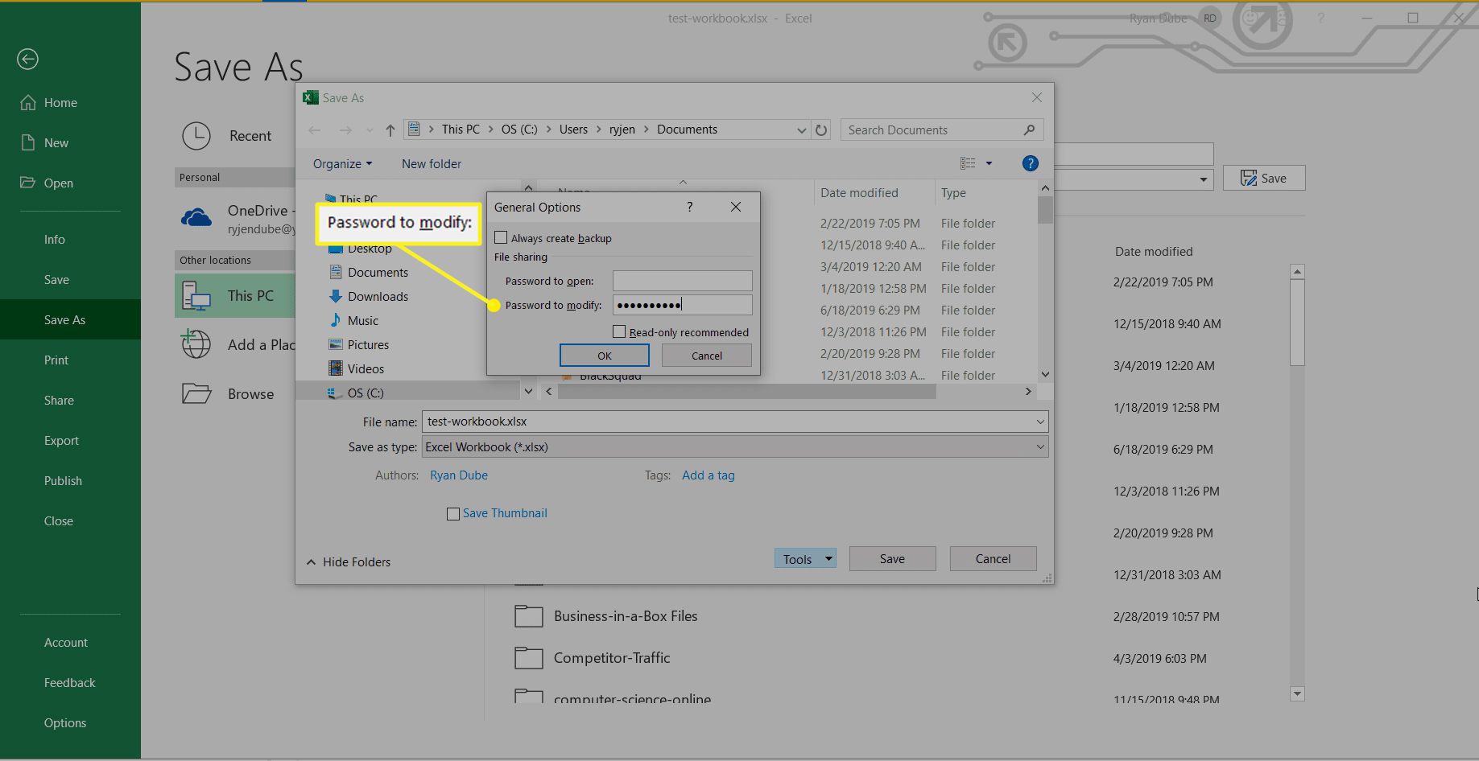Click the Business-in-a-Box Files folder icon
1479x761 pixels.
pyautogui.click(x=528, y=616)
